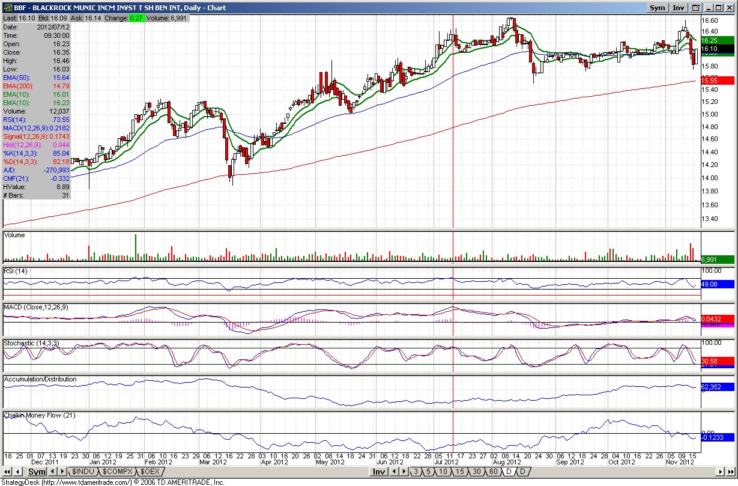Close the BBF chart window
This screenshot has width=738, height=486.
point(729,8)
